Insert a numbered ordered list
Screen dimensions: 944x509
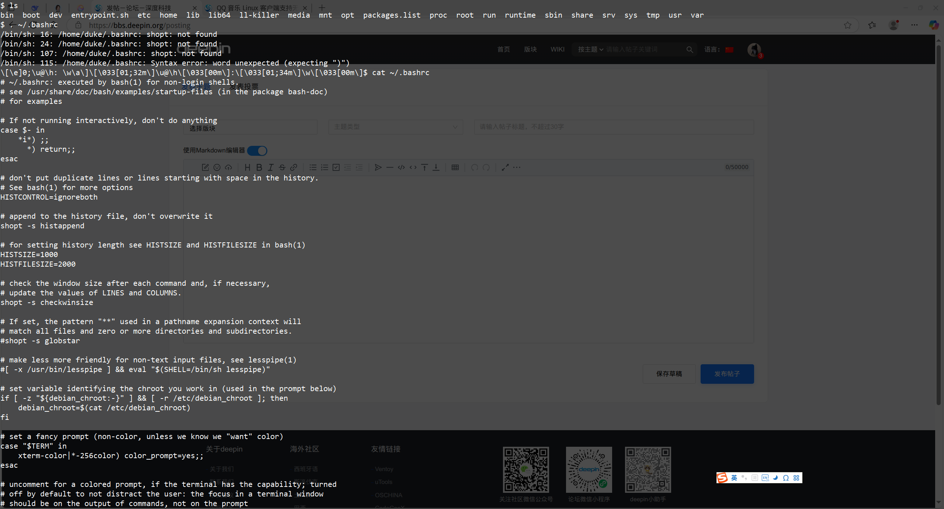coord(324,167)
